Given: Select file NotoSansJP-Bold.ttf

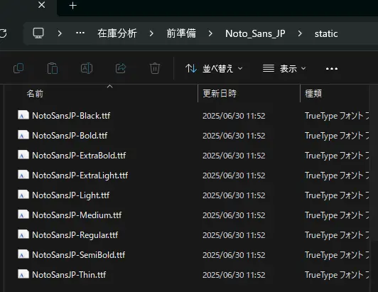Looking at the screenshot, I should pos(70,136).
